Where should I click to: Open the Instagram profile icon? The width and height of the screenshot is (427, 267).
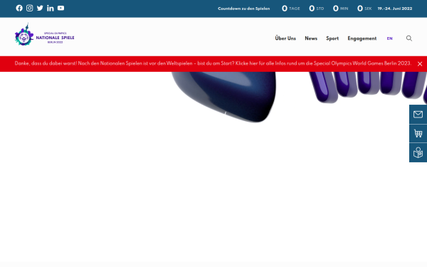tap(29, 8)
